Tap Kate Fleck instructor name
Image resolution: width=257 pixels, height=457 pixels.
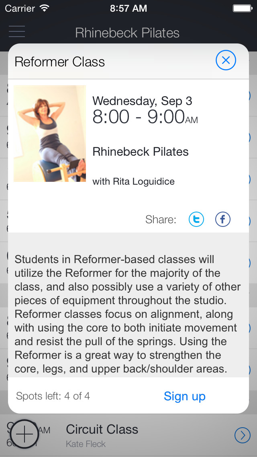86,444
